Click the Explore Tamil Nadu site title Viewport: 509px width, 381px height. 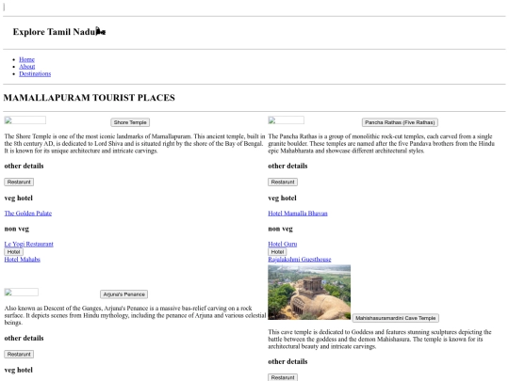55,32
